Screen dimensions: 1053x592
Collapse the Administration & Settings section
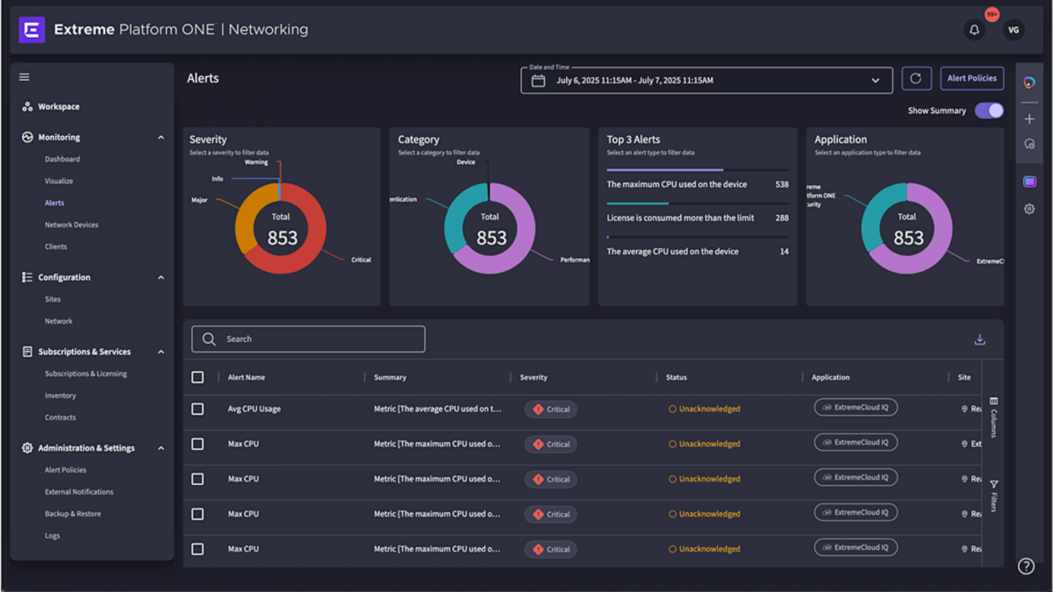161,448
